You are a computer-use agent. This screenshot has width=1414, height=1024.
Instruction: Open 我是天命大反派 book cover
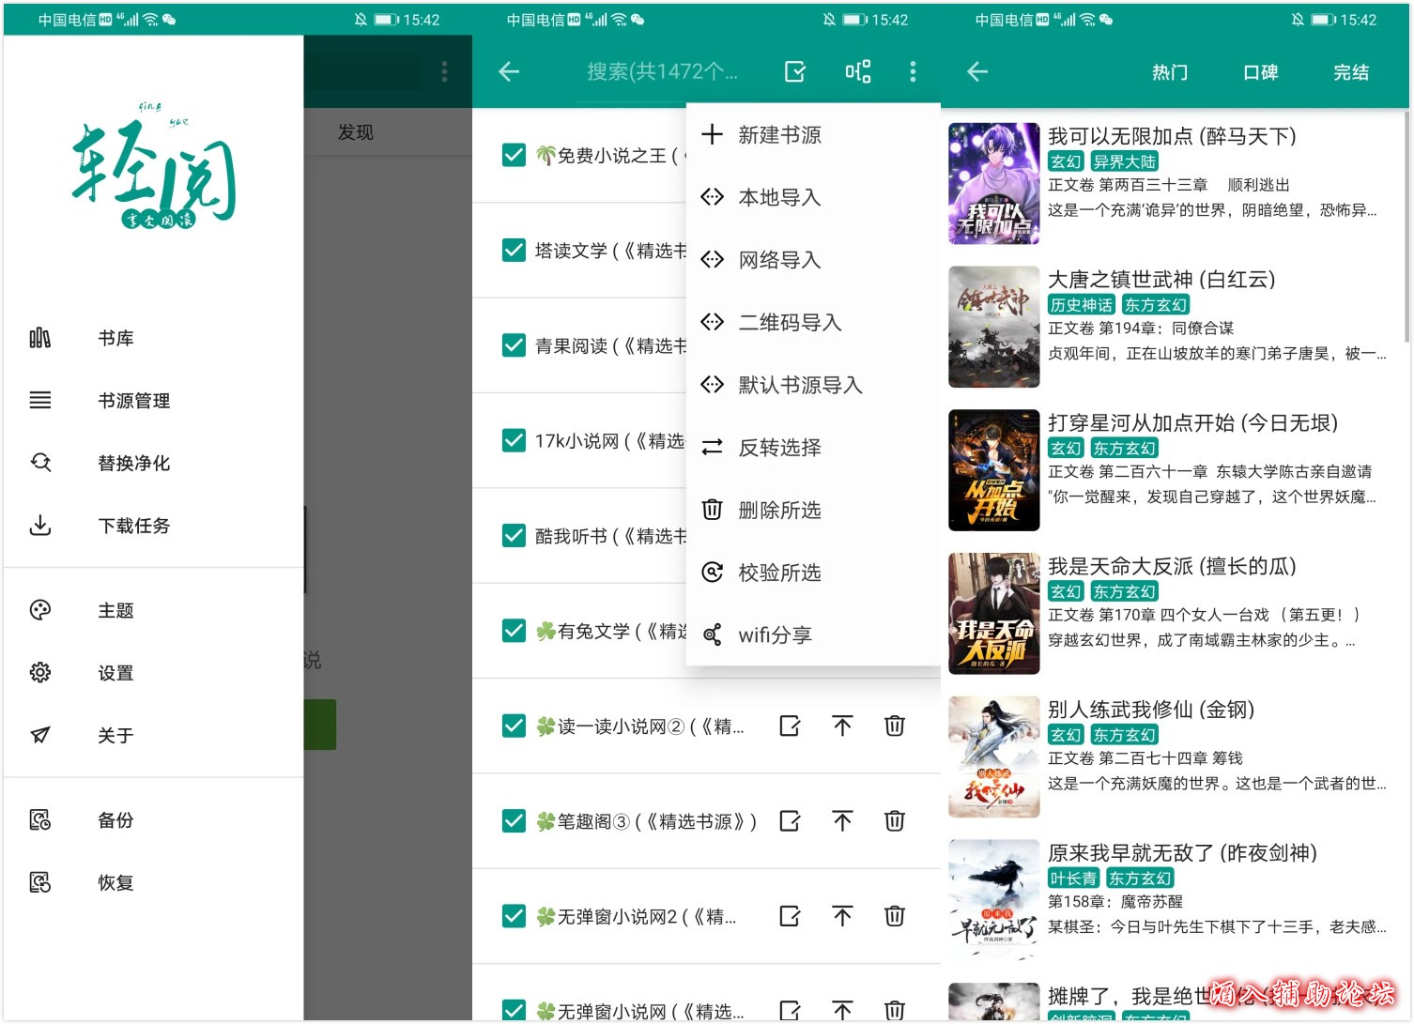coord(994,614)
